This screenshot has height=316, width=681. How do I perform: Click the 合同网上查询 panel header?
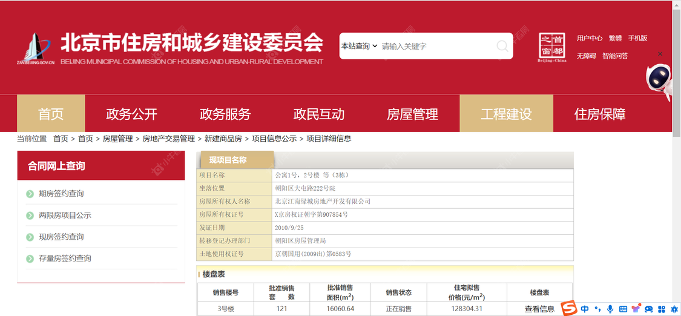coord(100,165)
